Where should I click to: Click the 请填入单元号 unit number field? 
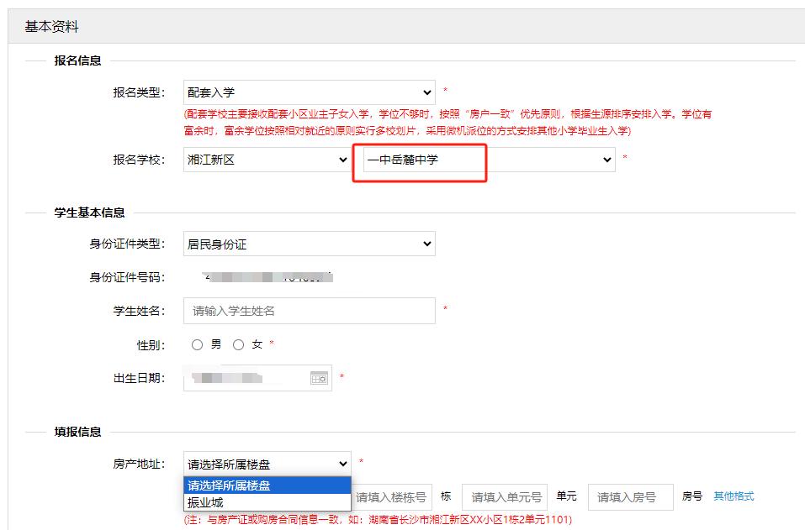tap(505, 497)
